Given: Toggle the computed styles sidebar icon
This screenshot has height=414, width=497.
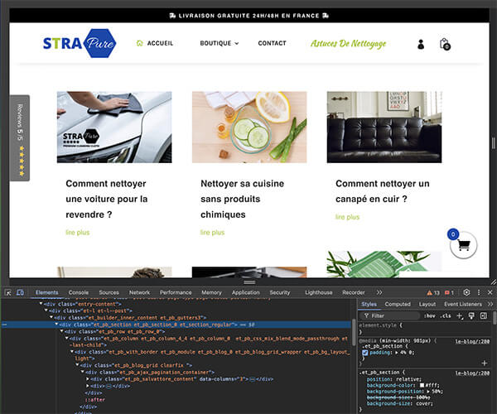Looking at the screenshot, I should (484, 315).
